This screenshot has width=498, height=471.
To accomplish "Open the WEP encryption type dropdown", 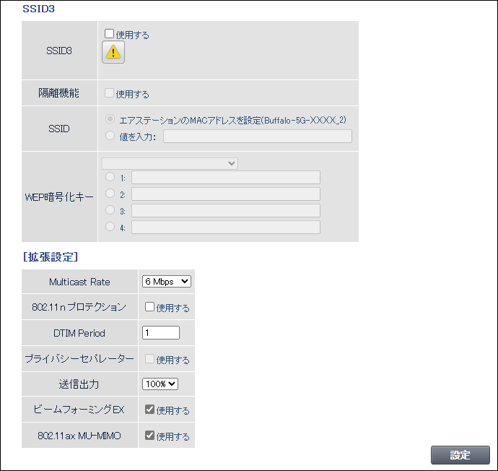I will pyautogui.click(x=170, y=163).
